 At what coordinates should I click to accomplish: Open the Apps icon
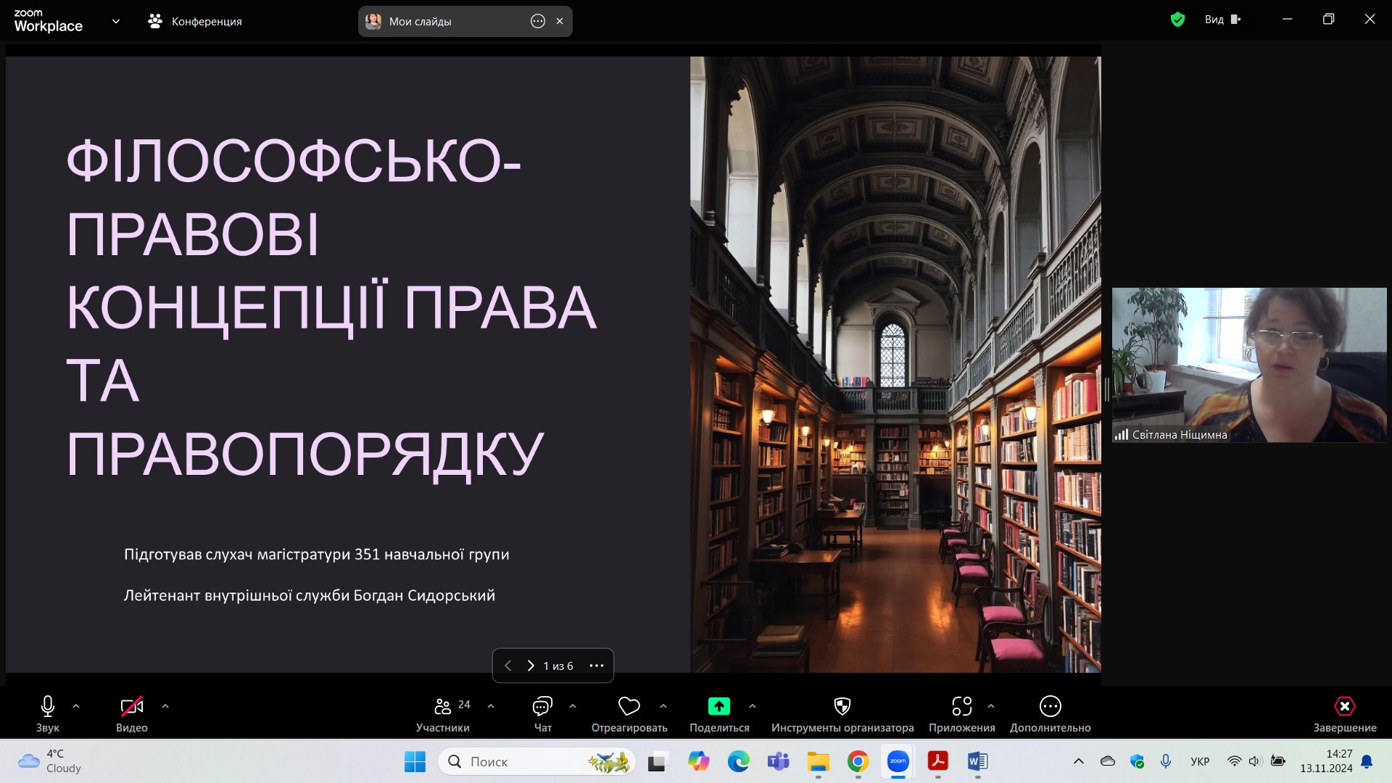961,706
